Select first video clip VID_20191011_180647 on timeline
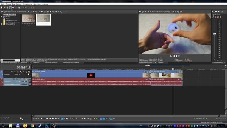 coord(91,74)
